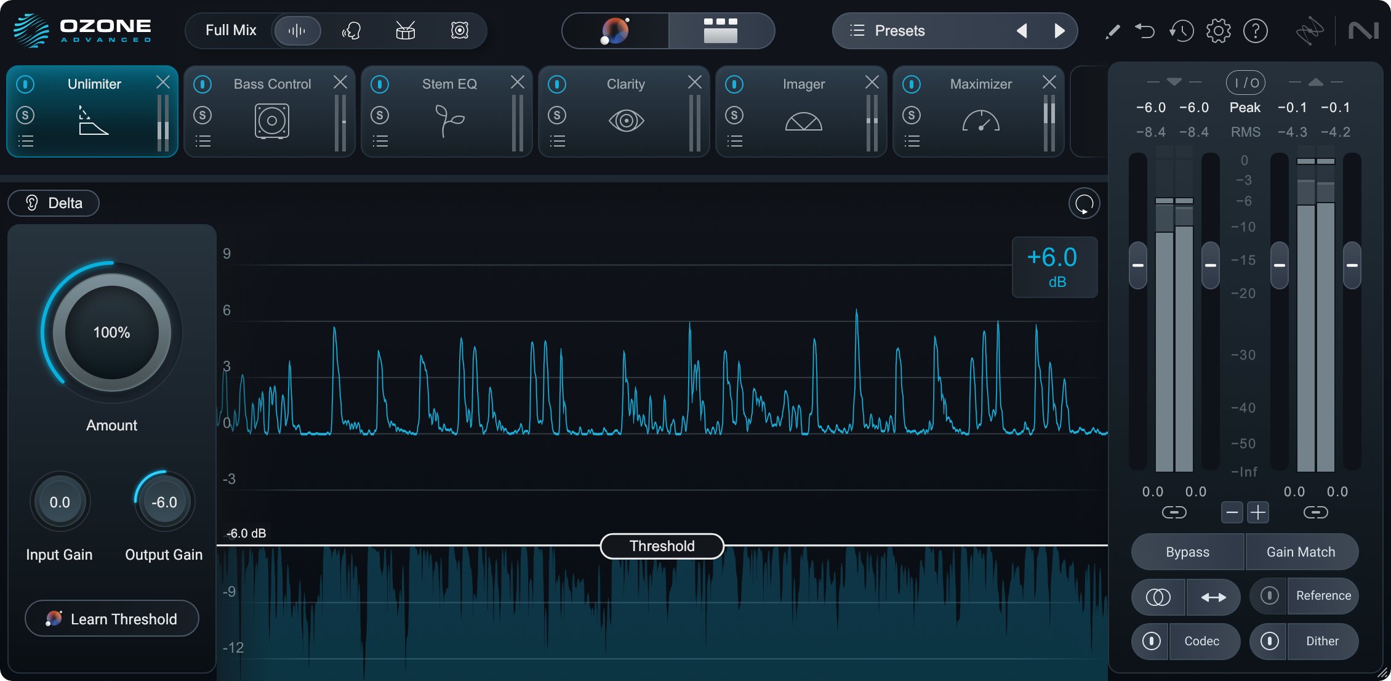Click the Learn Threshold button
This screenshot has width=1391, height=681.
coord(112,619)
